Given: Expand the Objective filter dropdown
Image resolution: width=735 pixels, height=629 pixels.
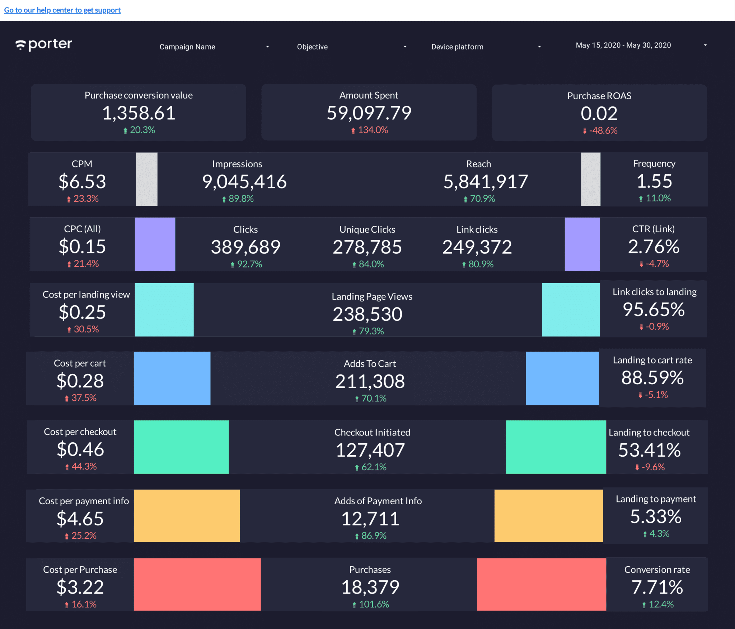Looking at the screenshot, I should (x=352, y=47).
